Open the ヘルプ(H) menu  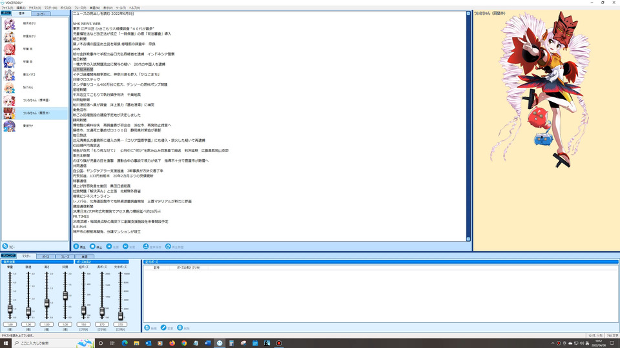(134, 8)
